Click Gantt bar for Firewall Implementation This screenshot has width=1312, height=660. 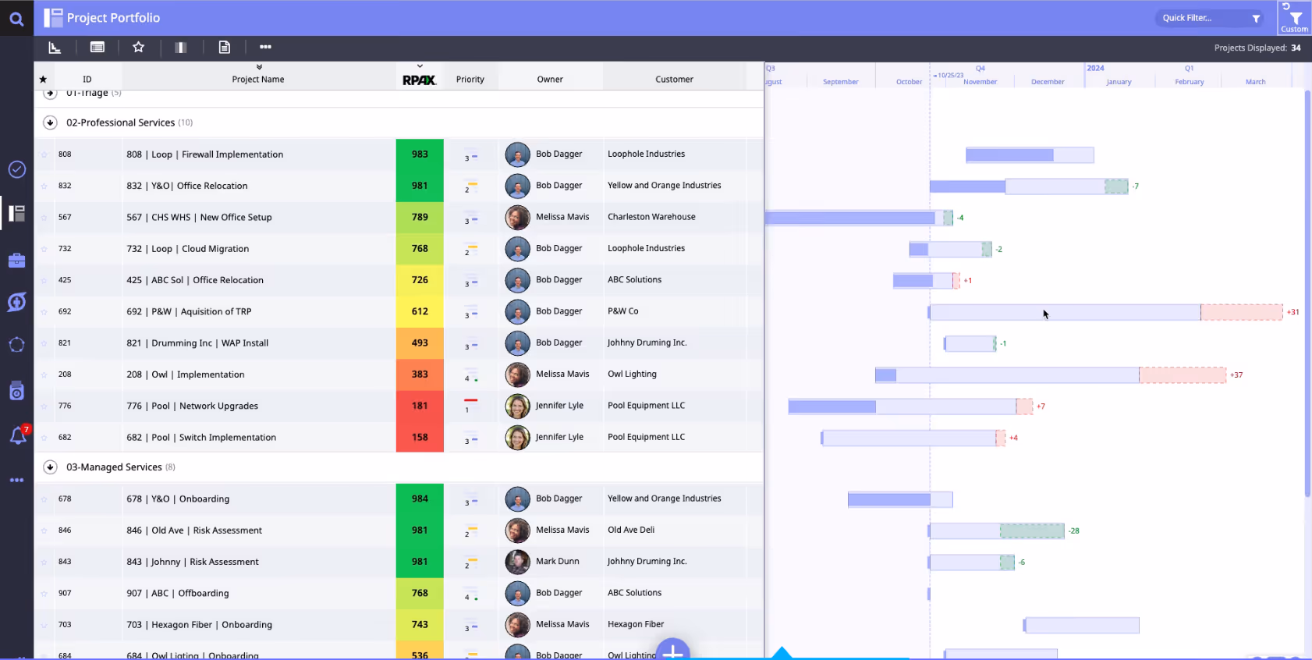tap(1030, 155)
